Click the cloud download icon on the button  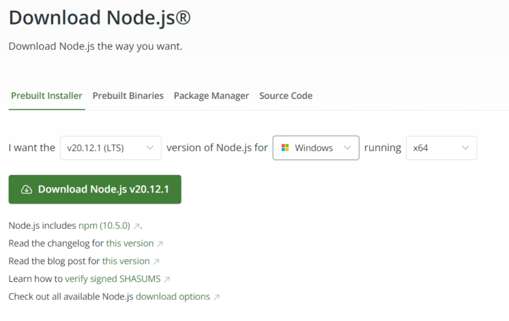click(x=27, y=190)
